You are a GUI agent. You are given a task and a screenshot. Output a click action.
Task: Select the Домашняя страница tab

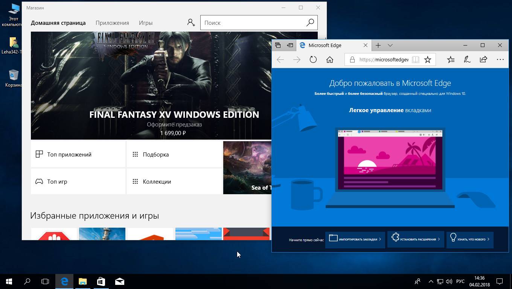tap(58, 23)
